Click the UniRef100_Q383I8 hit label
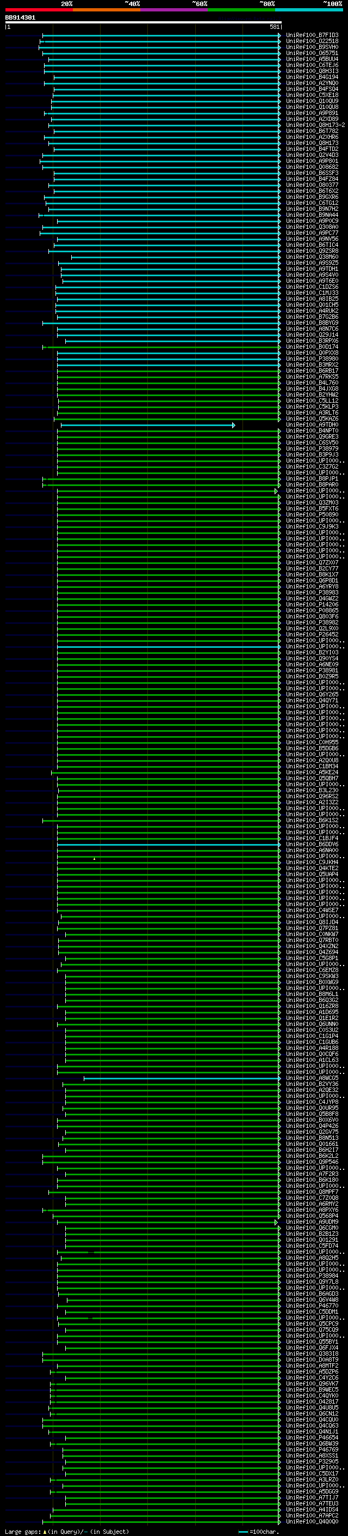Screen dimensions: 348x1536 (x=312, y=1353)
